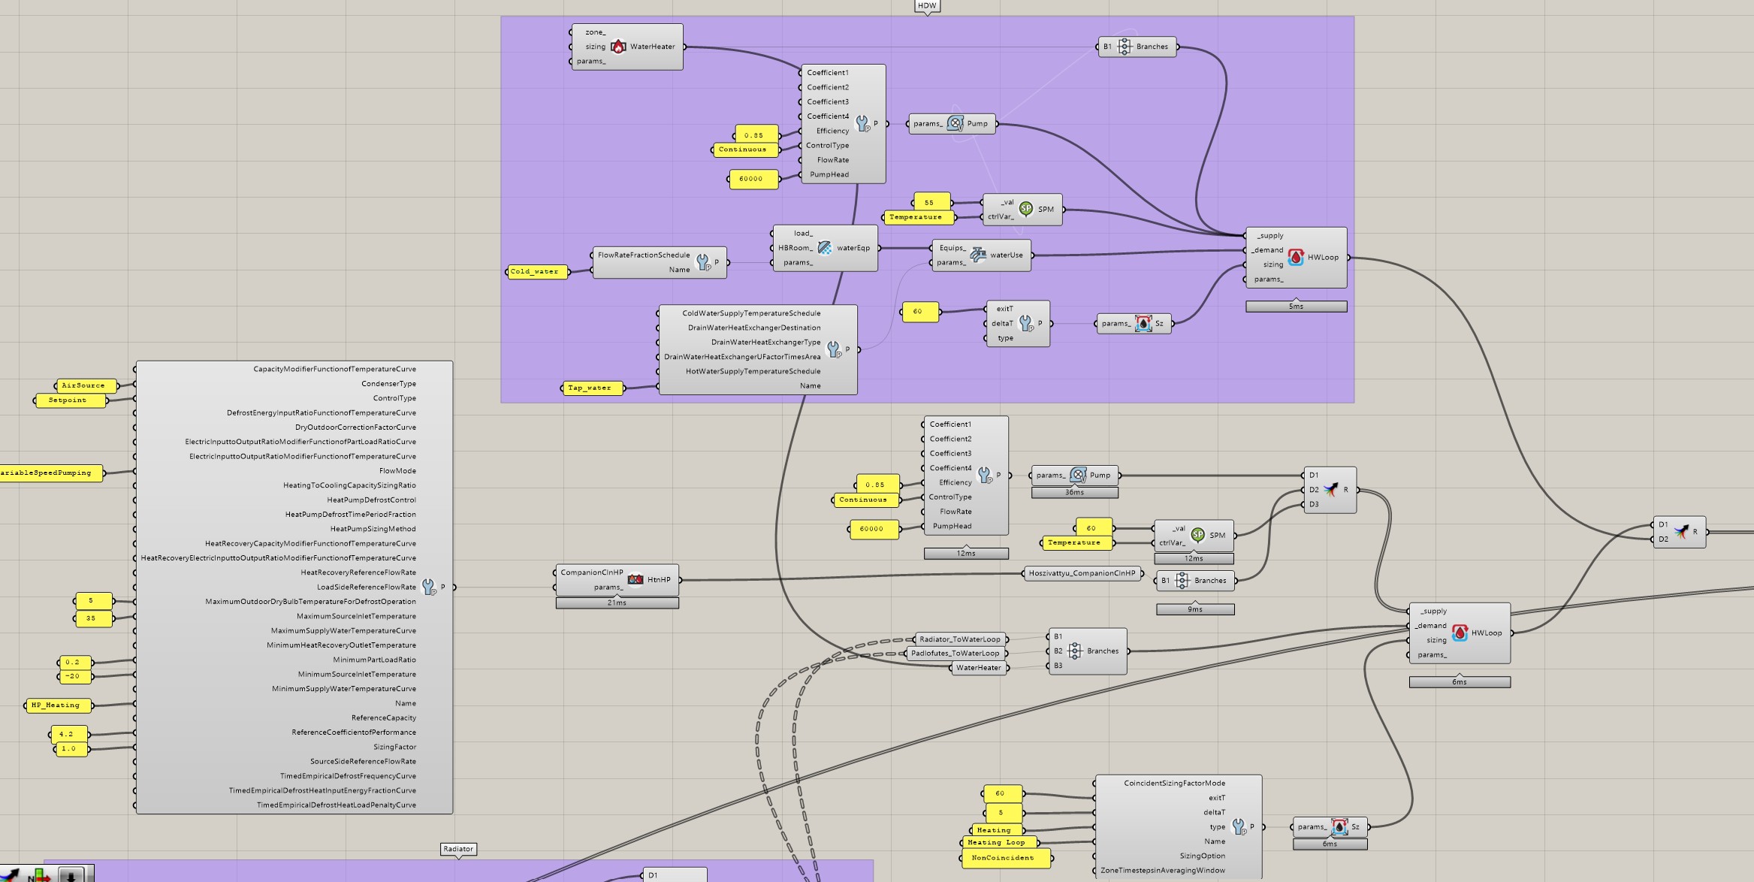1754x882 pixels.
Task: Click the 9ms profiler label under Branches
Action: 1195,609
